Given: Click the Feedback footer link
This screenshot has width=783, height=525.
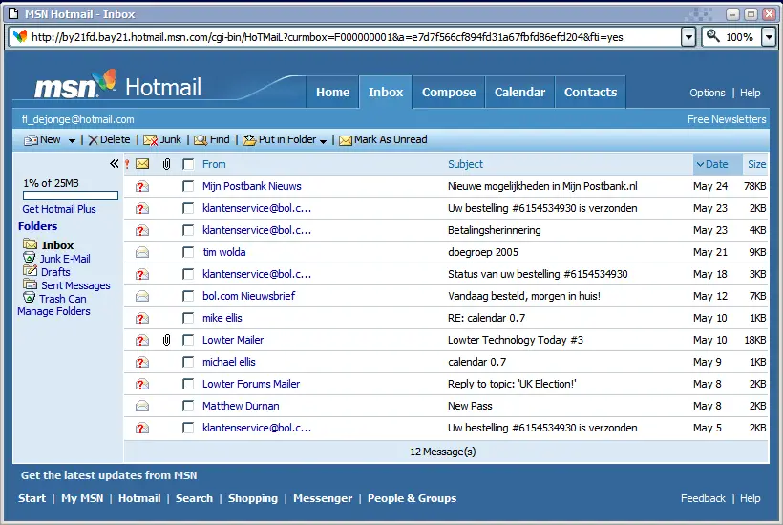Looking at the screenshot, I should [703, 498].
